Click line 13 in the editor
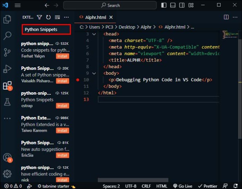The image size is (242, 189). tap(159, 99)
